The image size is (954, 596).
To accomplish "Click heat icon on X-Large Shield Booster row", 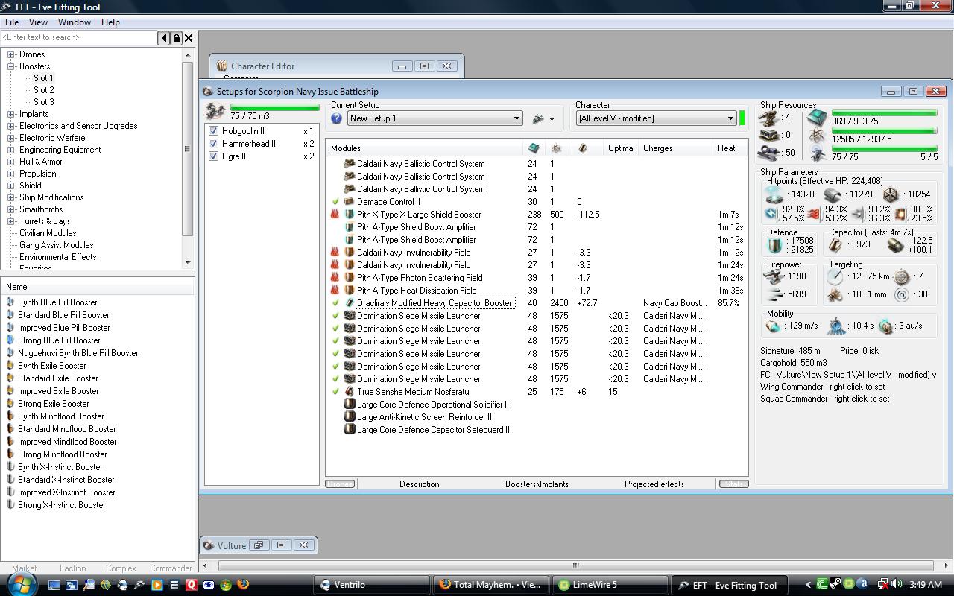I will click(x=335, y=215).
